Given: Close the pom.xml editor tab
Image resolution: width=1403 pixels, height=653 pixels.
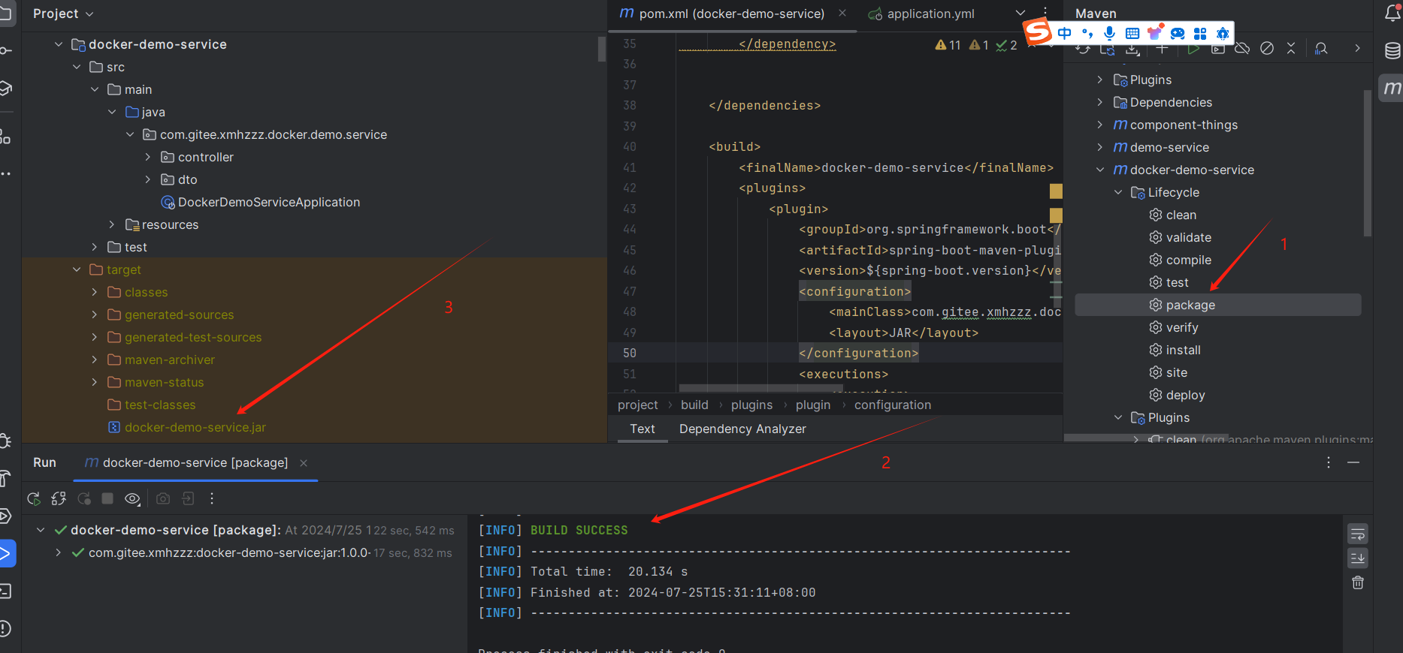Looking at the screenshot, I should pos(842,13).
